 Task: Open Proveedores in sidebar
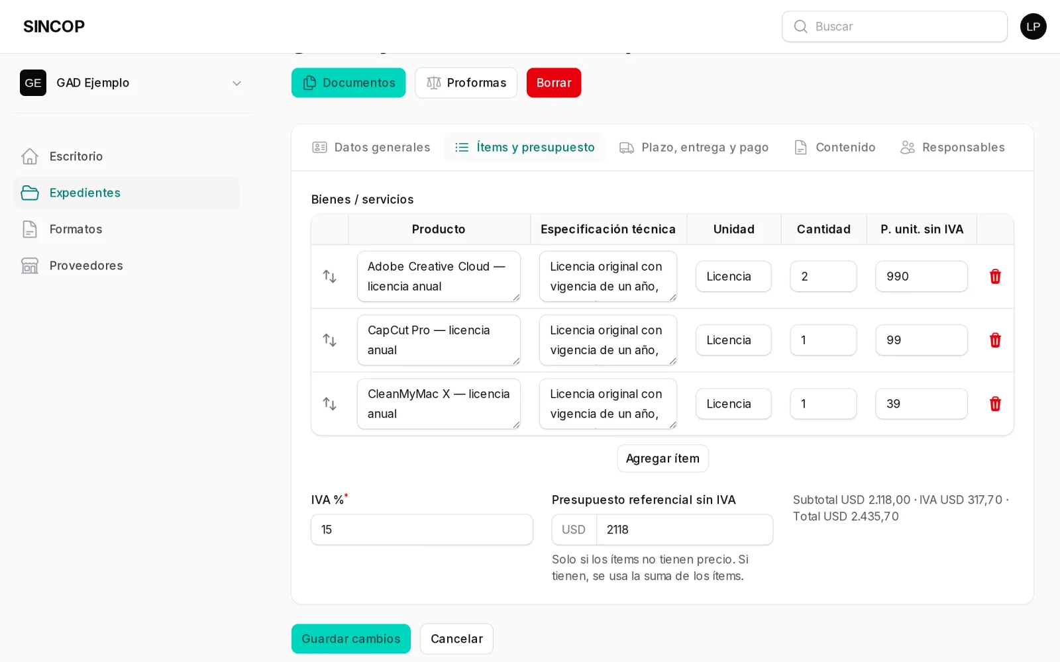coord(126,265)
